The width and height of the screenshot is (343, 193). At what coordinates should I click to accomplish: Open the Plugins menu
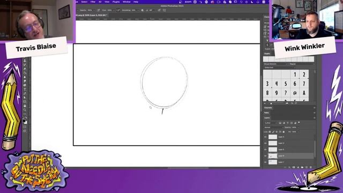pyautogui.click(x=116, y=2)
